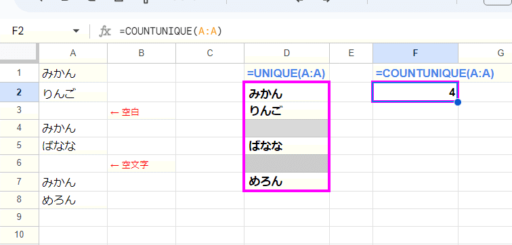Select column D header

coord(286,53)
